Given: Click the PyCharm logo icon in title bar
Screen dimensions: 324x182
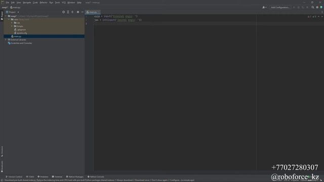Looking at the screenshot, I should (3, 3).
